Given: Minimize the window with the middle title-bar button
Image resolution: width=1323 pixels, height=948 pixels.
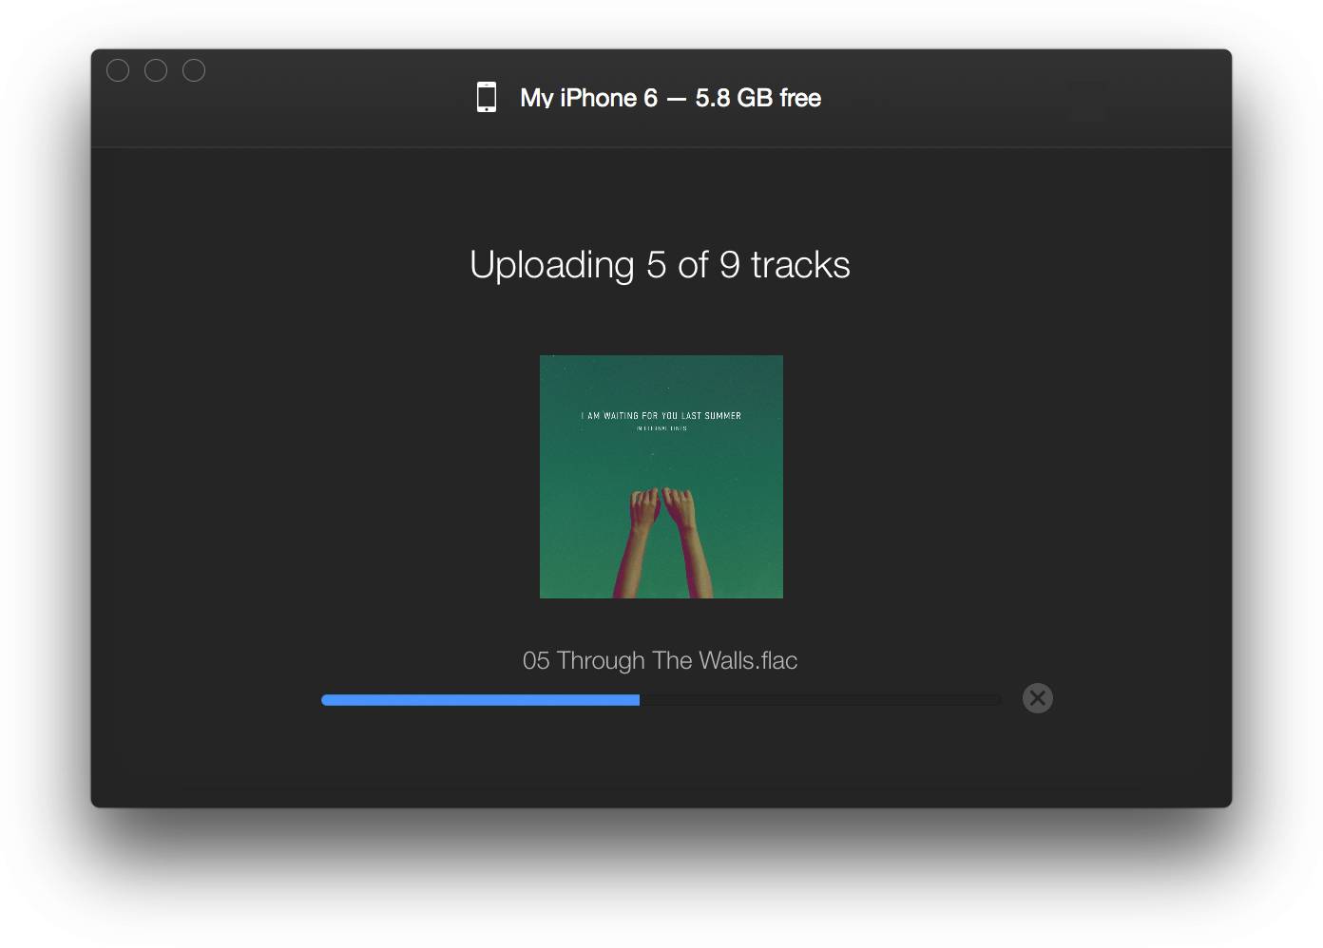Looking at the screenshot, I should pyautogui.click(x=156, y=70).
